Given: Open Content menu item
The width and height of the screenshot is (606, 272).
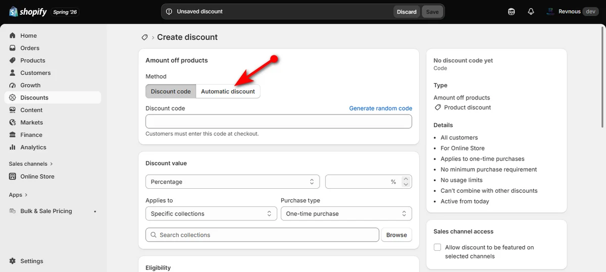Looking at the screenshot, I should [53, 110].
